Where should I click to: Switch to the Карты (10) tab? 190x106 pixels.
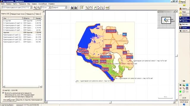[x=5, y=14]
